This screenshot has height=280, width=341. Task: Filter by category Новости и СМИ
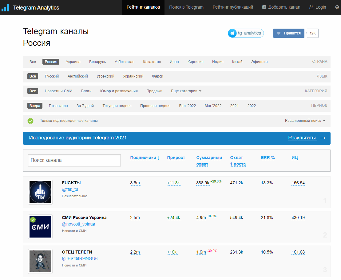click(58, 91)
